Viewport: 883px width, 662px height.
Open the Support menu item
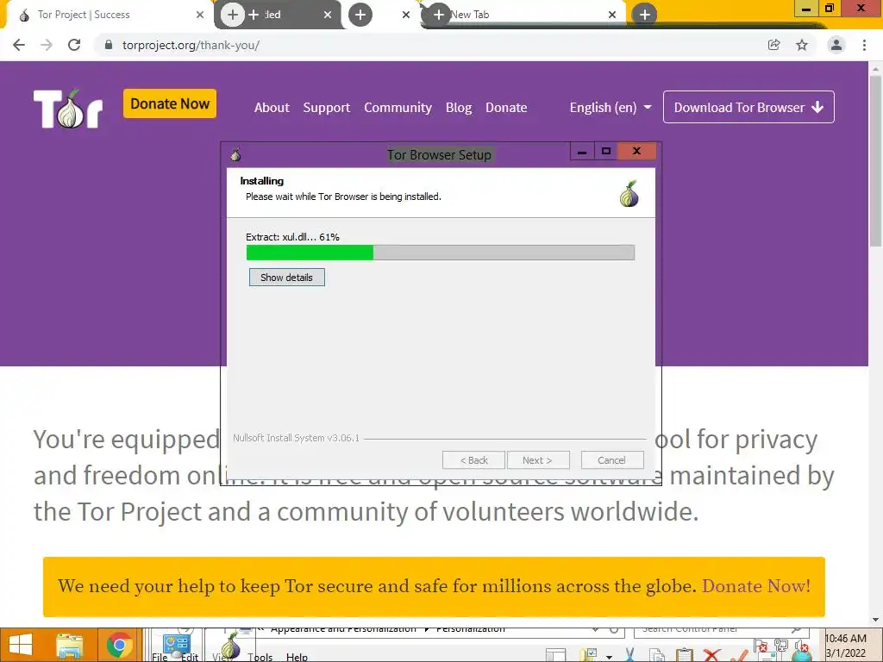pos(327,108)
